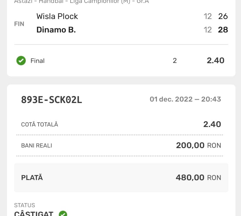Click Dinamo B.'s halftime score 12
Screen dimensions: 241x216
pos(208,30)
